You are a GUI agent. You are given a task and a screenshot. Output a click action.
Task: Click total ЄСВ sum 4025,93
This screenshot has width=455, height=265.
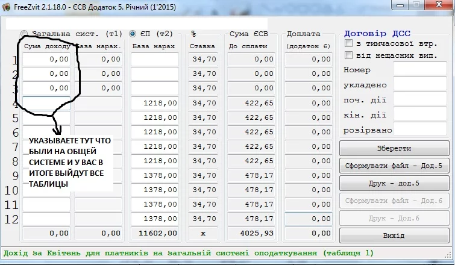[251, 234]
